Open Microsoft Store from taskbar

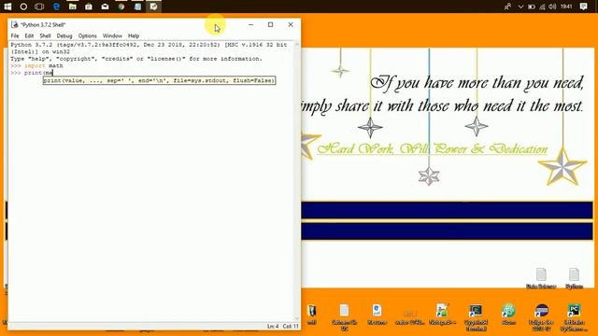pos(89,7)
